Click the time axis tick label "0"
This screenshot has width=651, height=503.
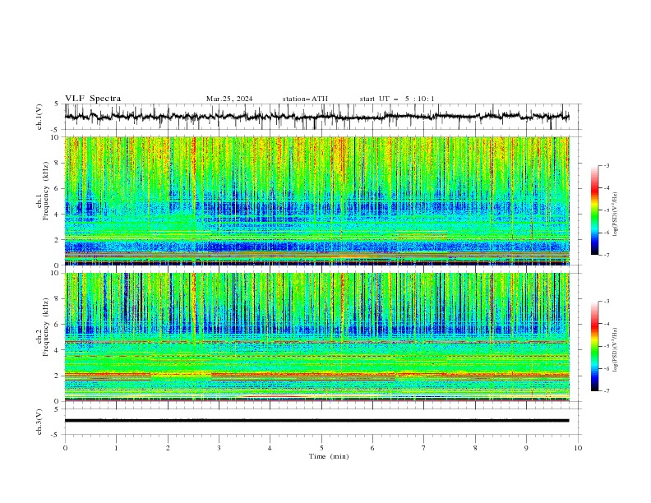pyautogui.click(x=65, y=448)
